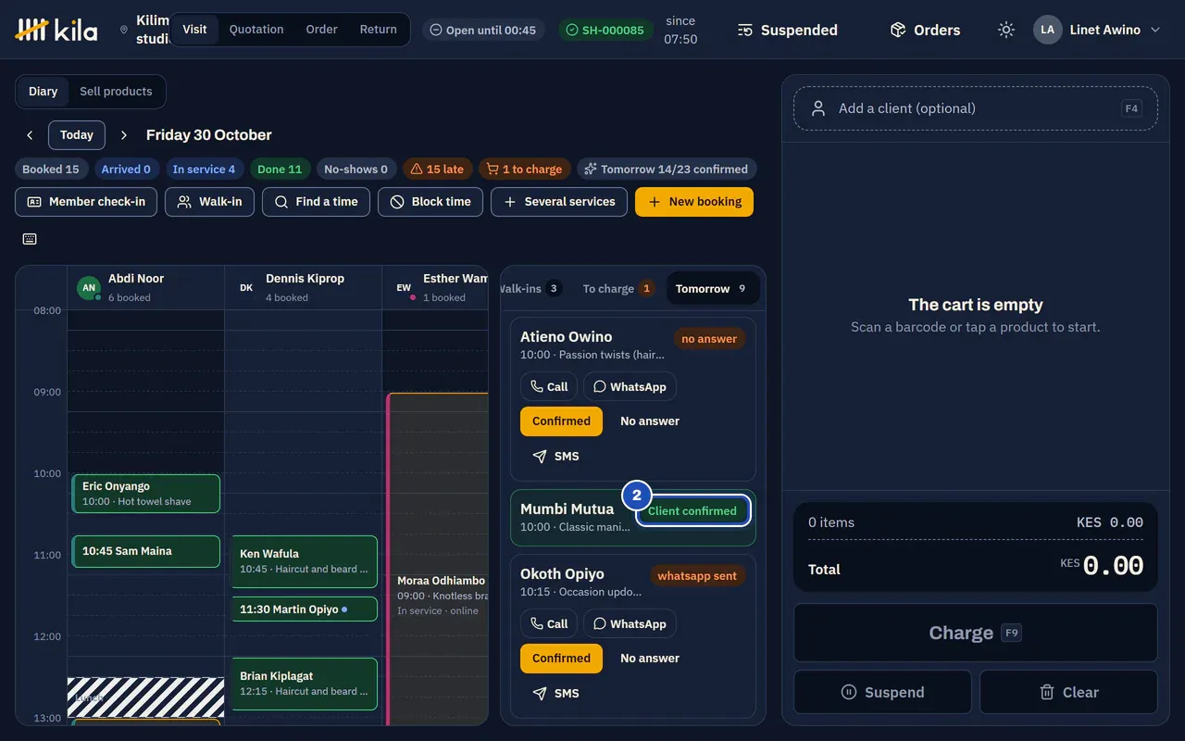Call Atieno Owino
Screen dimensions: 1185x741
[549, 386]
